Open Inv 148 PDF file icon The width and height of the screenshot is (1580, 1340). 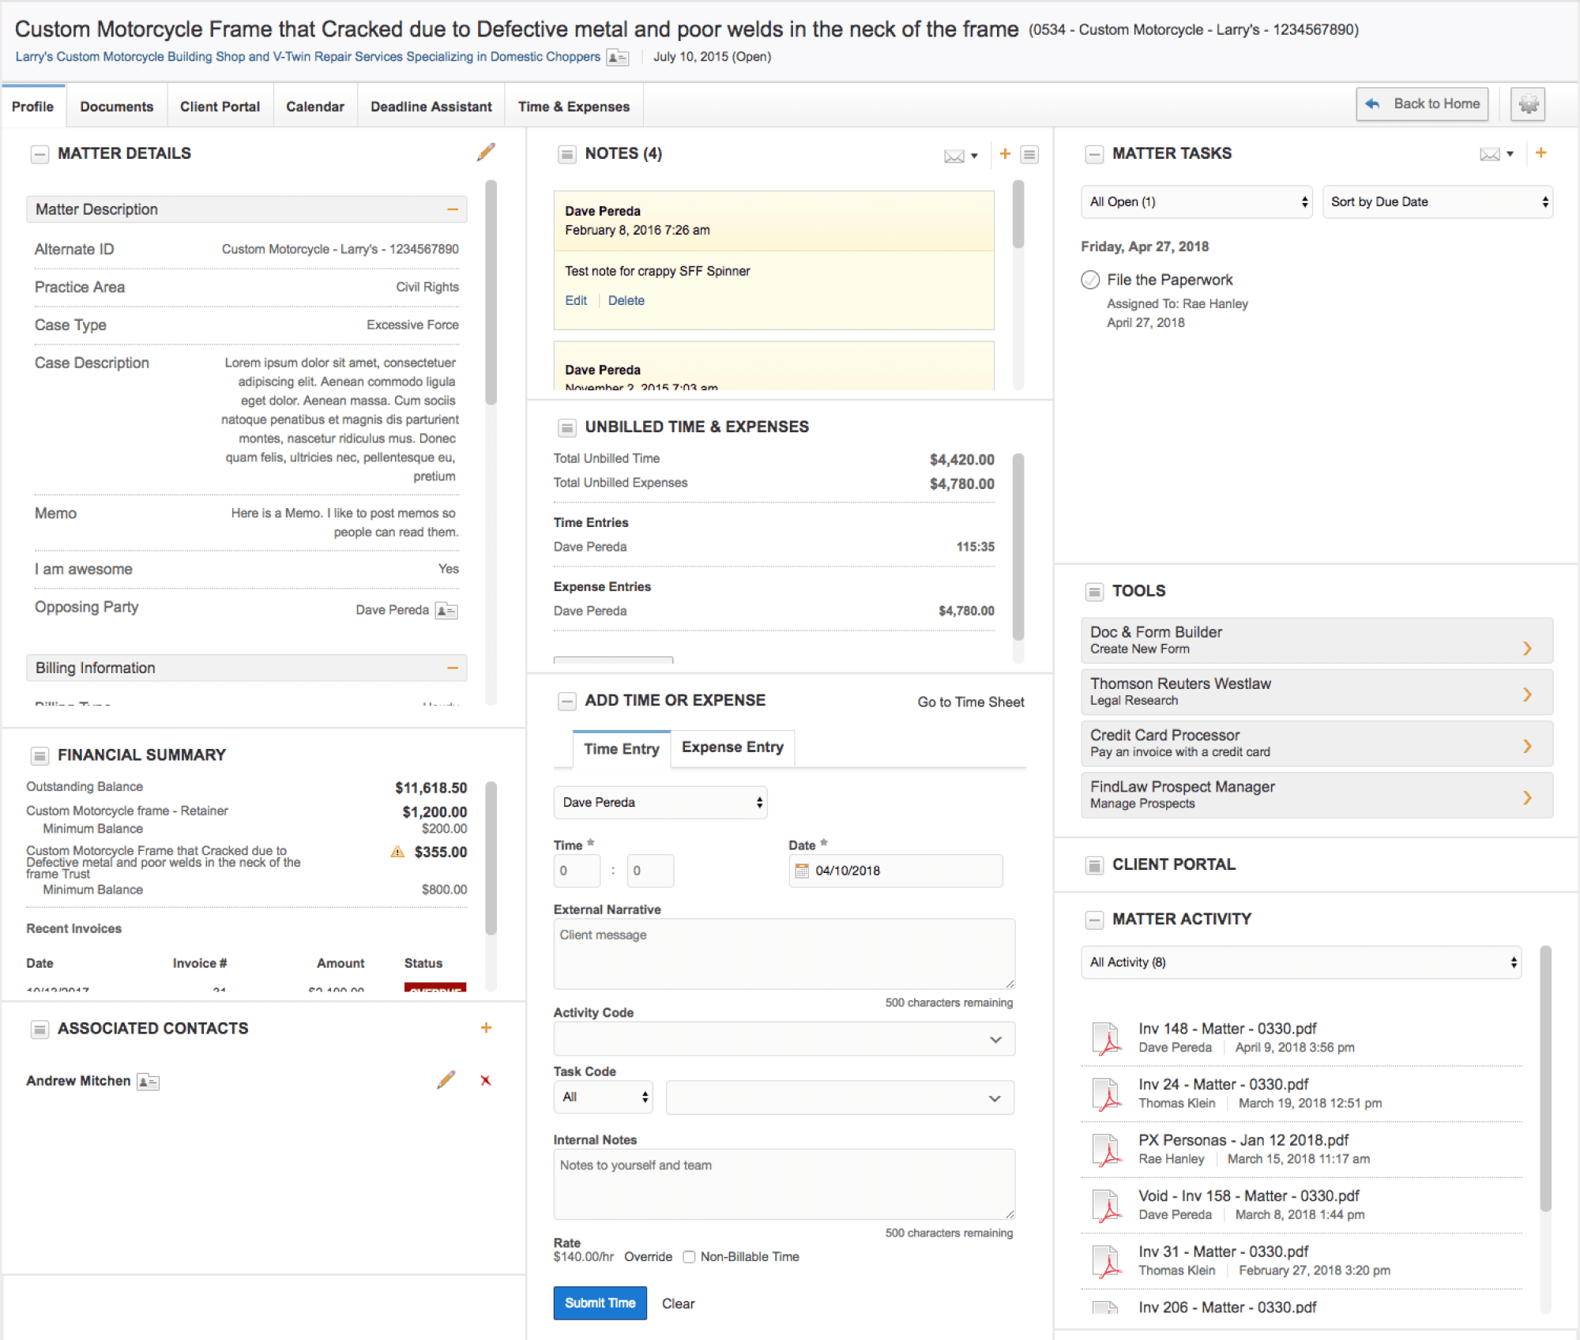pos(1108,1038)
